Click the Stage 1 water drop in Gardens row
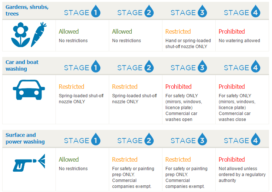 click(96, 11)
